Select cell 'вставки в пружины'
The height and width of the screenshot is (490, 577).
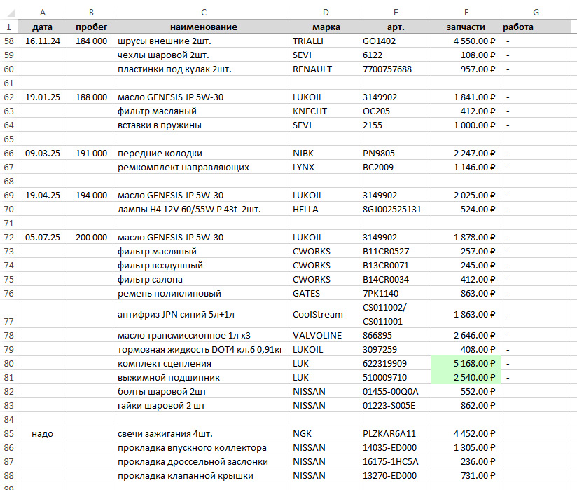(204, 125)
